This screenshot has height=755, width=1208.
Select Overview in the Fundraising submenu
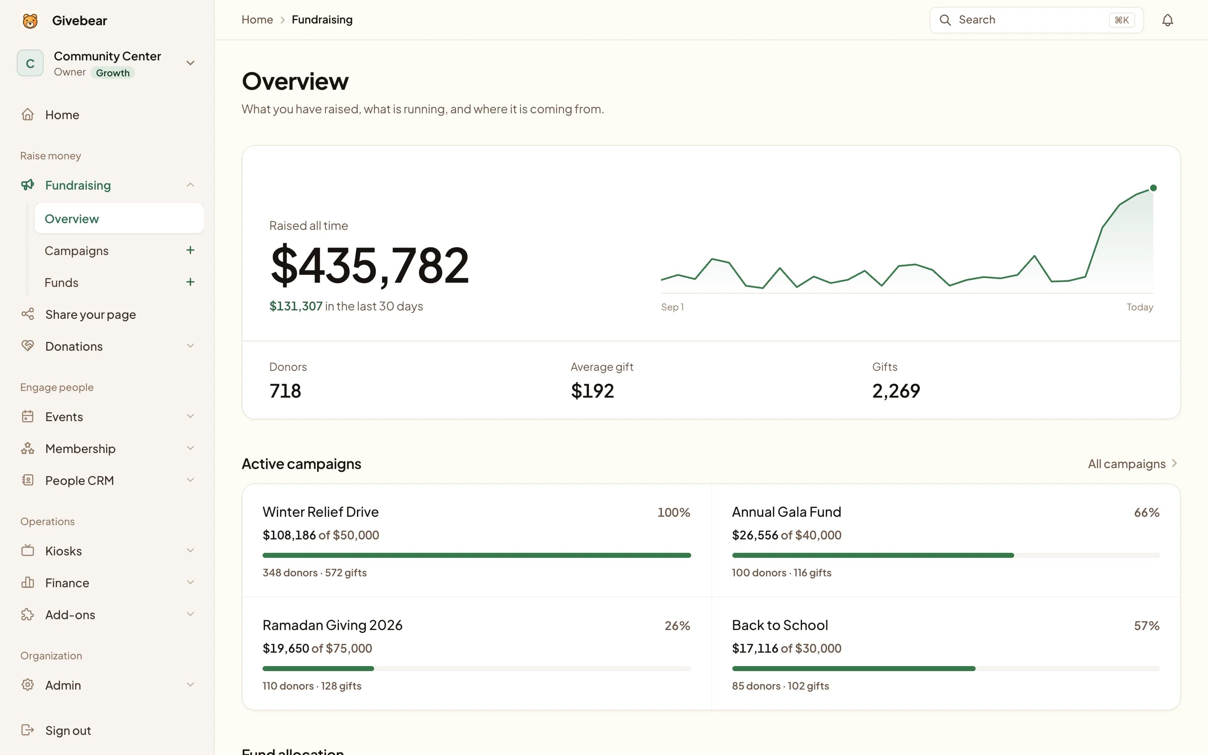click(119, 218)
